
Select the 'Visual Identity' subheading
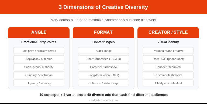point(168,42)
